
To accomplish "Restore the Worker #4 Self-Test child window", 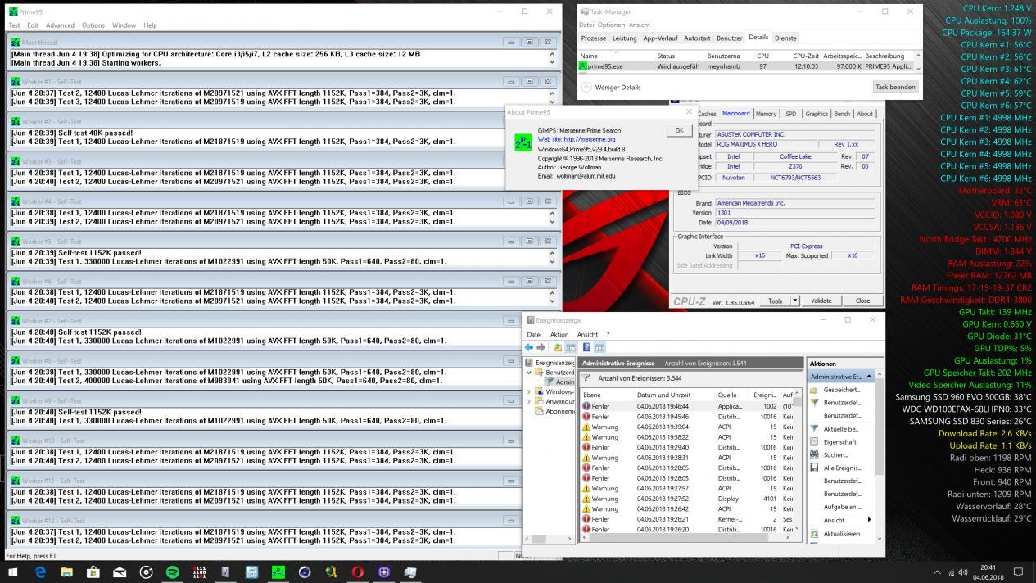I will click(530, 201).
